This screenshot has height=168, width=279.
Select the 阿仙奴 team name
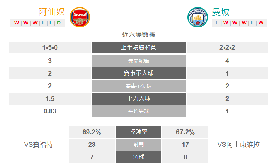point(52,12)
